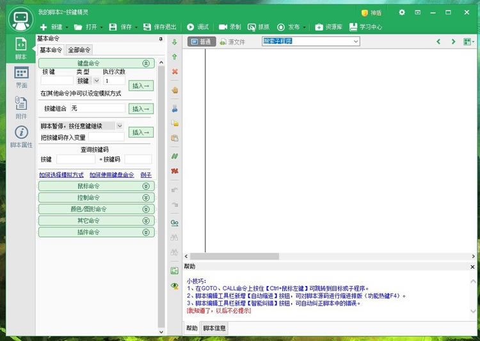Click the red X delete icon
This screenshot has height=341, width=480.
(x=175, y=72)
